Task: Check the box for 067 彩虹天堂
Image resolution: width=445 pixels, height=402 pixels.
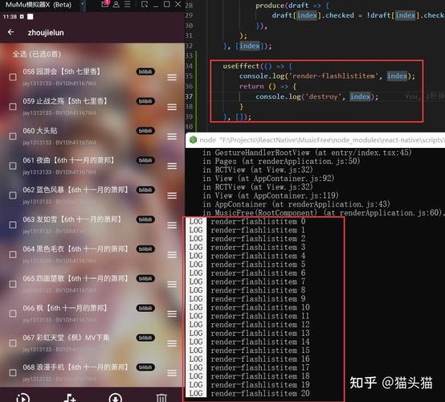Action: pos(13,343)
